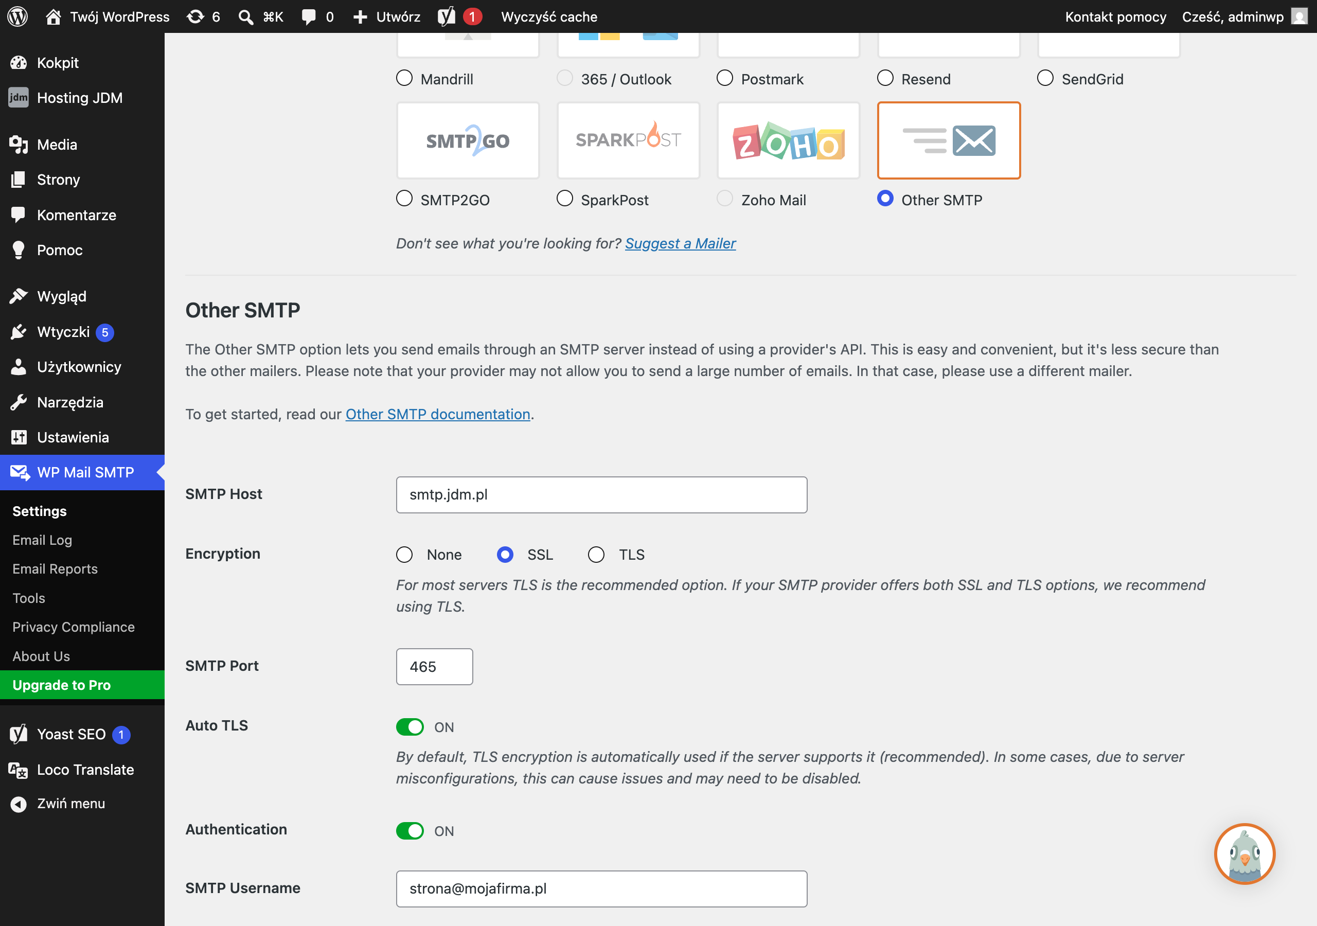Open the About Us submenu item

[41, 656]
